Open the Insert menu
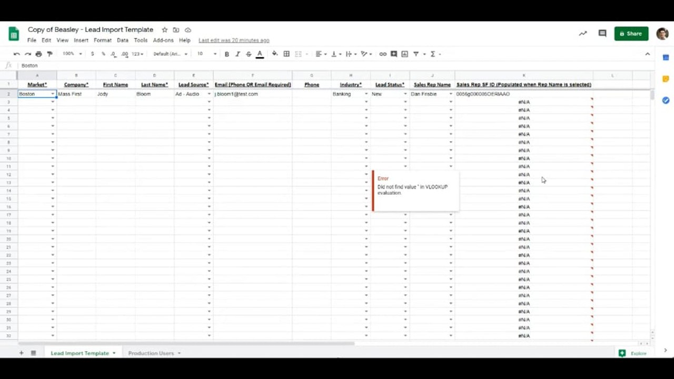Image resolution: width=674 pixels, height=379 pixels. (81, 40)
